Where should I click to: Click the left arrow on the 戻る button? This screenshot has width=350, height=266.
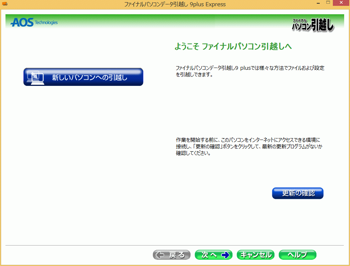click(160, 255)
